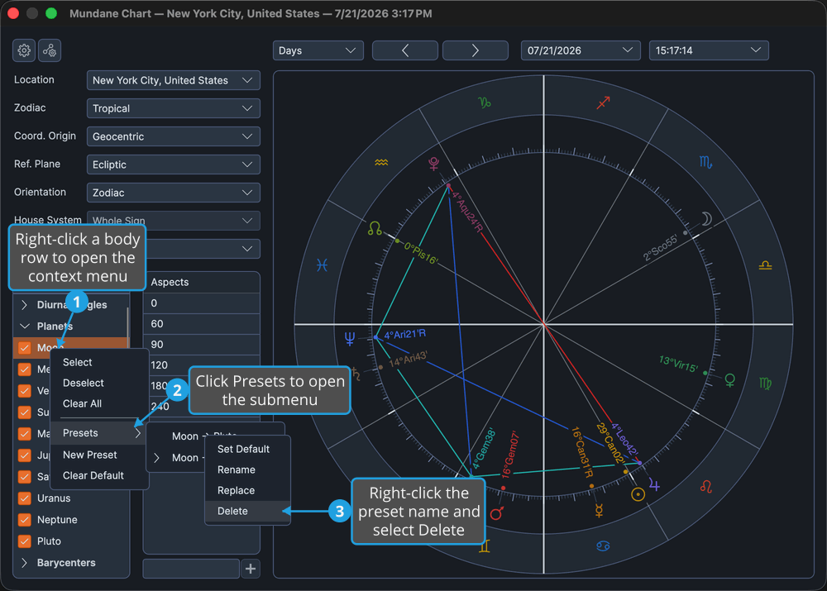Open the Days time unit dropdown

(x=318, y=50)
